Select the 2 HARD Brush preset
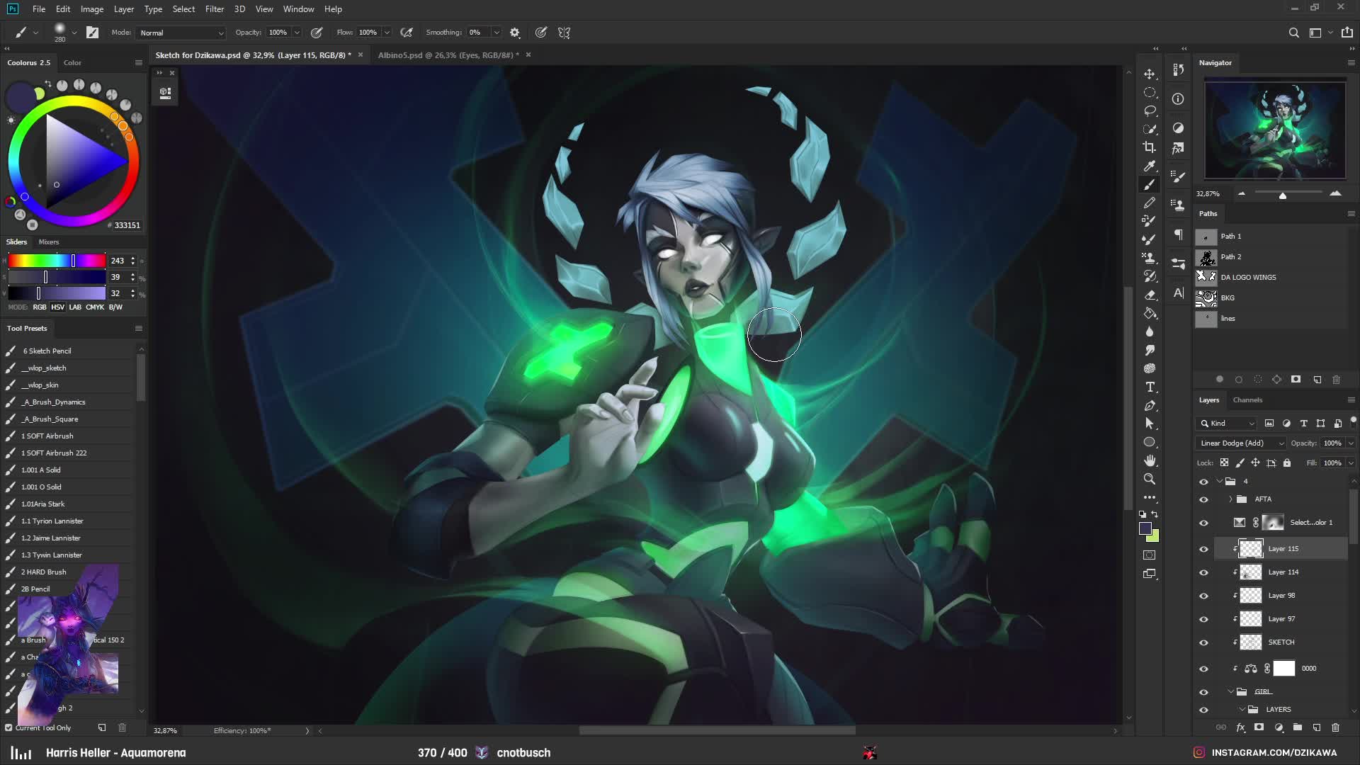 [x=69, y=572]
